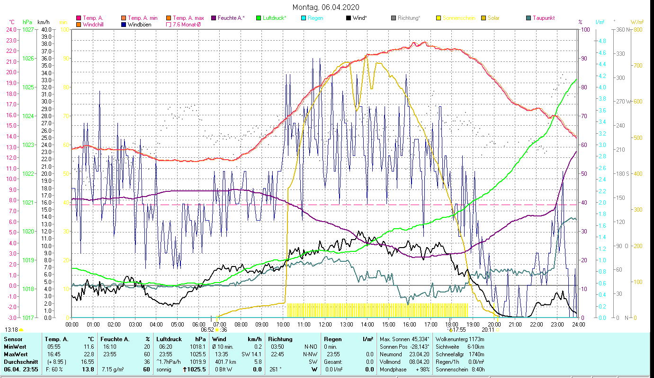This screenshot has width=654, height=378.
Task: Toggle the gray Richtung* legend box
Action: 394,18
